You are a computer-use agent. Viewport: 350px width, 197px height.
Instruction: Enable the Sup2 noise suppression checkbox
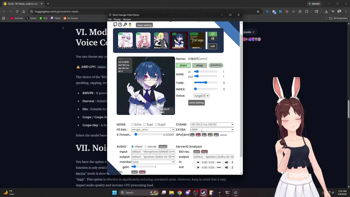pos(156,124)
